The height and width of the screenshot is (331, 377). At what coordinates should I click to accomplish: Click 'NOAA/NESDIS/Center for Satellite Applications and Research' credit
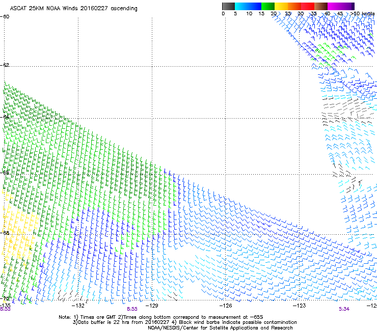tap(220, 328)
